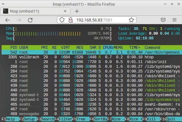The height and width of the screenshot is (122, 182).
Task: Sort by PID column header
Action: [x=14, y=48]
